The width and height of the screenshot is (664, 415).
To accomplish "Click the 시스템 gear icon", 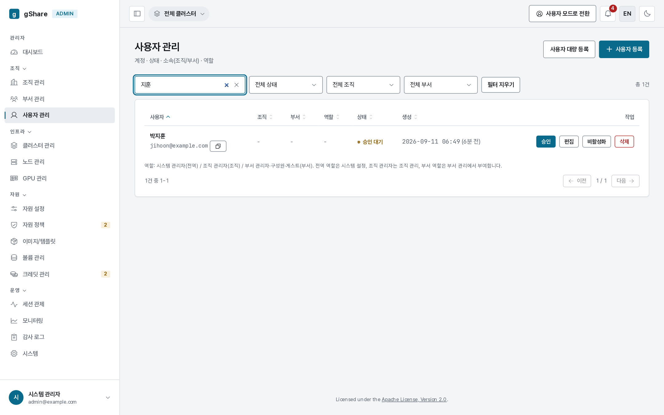I will click(14, 354).
